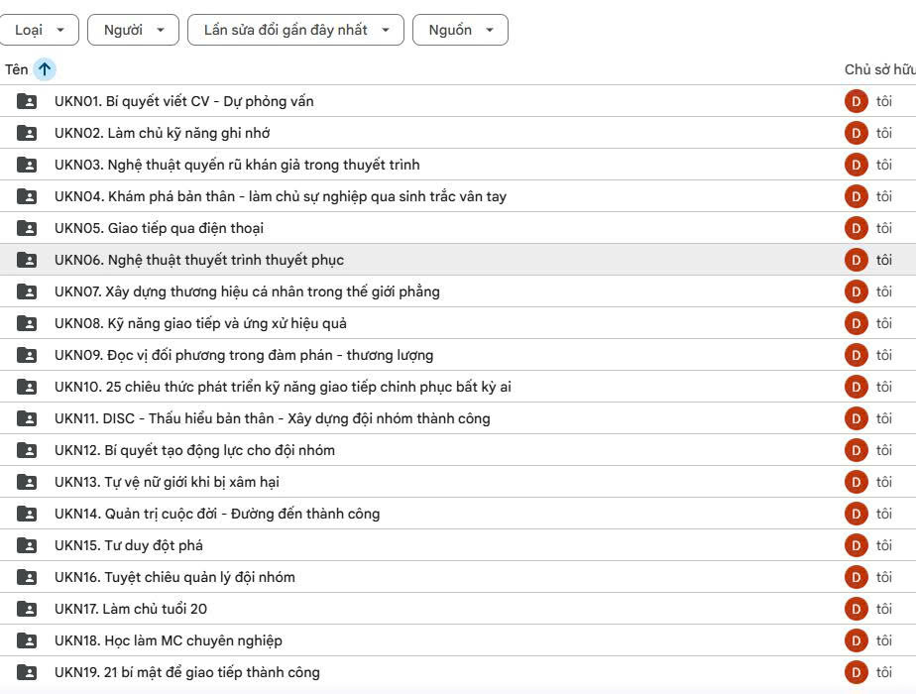This screenshot has height=694, width=916.
Task: Select 'UKN15. Tư duy đột phá'
Action: [129, 545]
